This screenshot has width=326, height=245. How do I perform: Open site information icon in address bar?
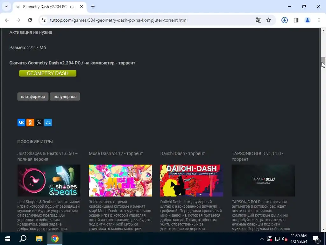[x=44, y=20]
